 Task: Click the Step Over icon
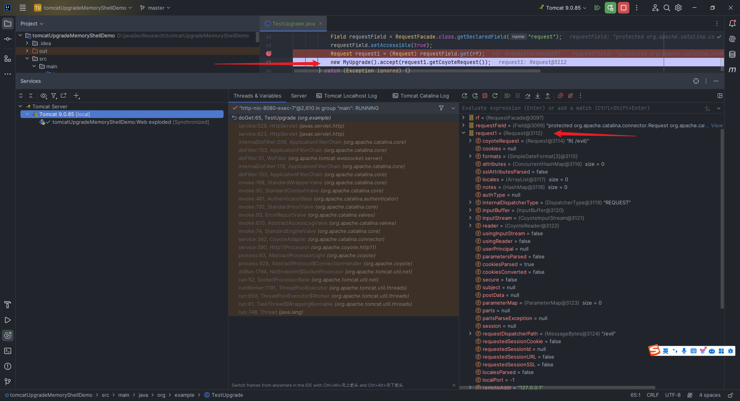528,96
